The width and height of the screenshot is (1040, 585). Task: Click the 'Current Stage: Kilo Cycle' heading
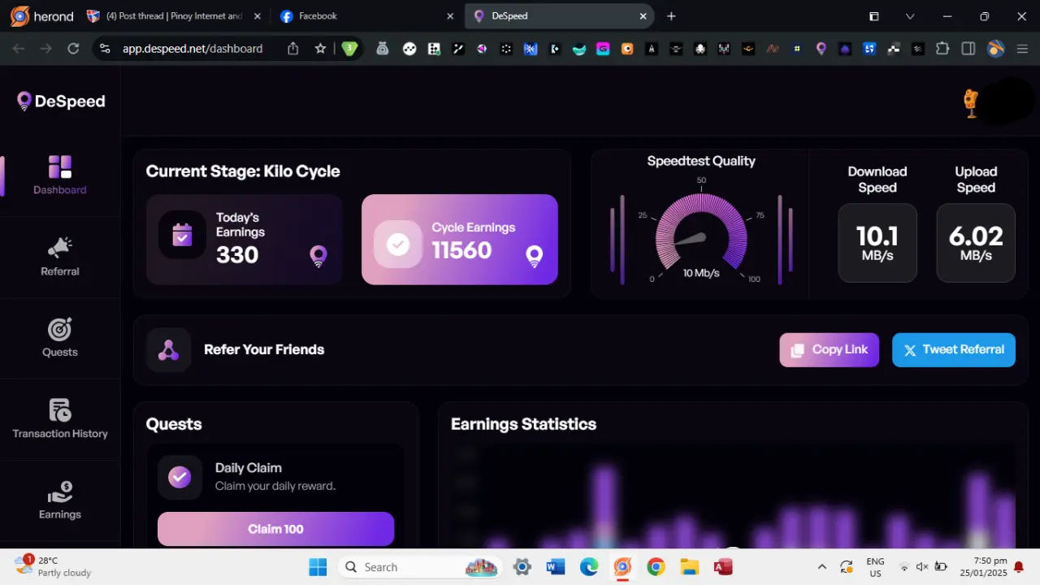pos(243,171)
